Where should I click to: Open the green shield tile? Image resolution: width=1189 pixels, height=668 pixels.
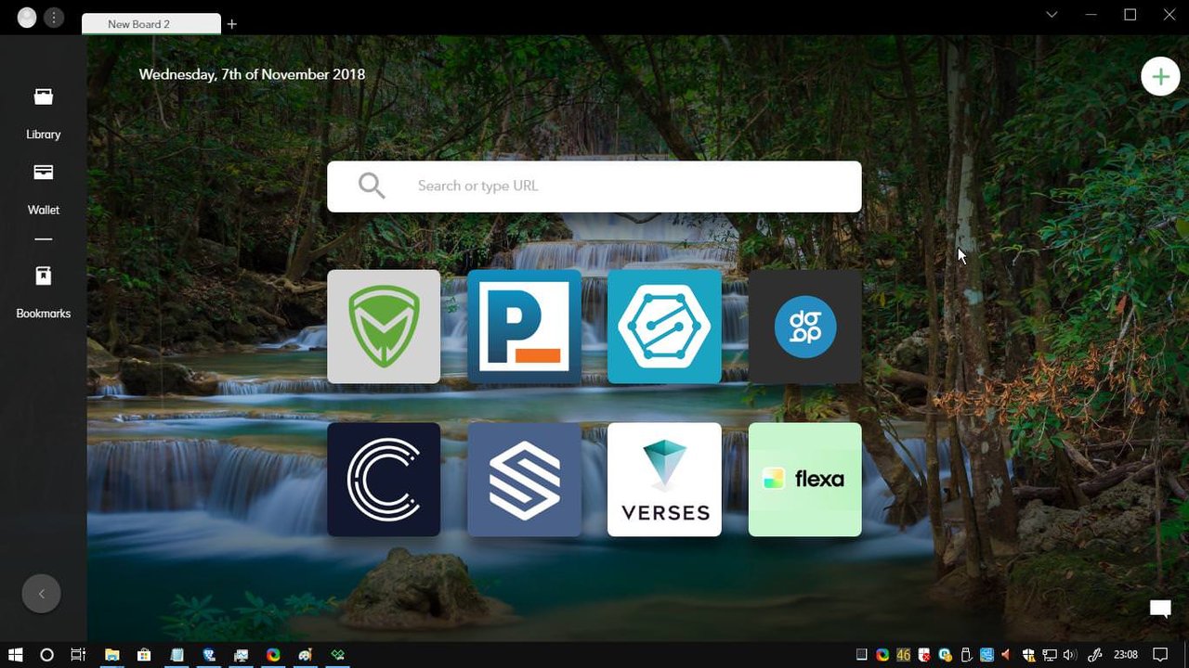[384, 327]
